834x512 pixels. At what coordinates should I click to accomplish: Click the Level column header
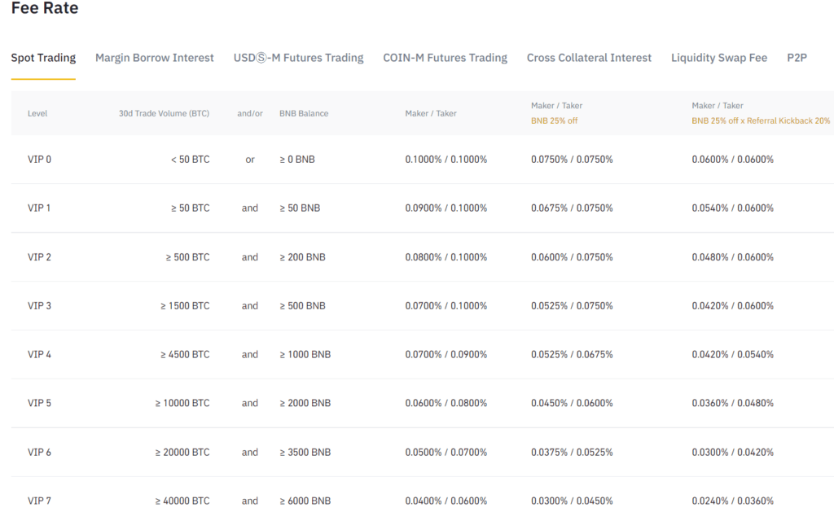coord(37,113)
